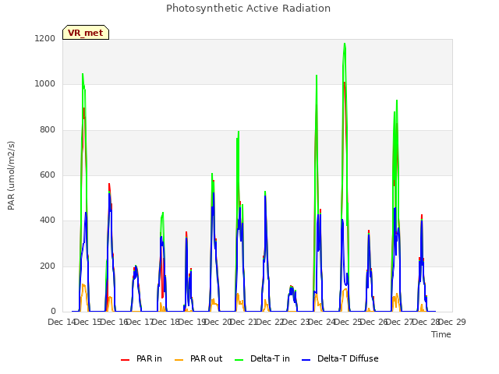
Task: Select the PAR in legend label
Action: tap(149, 358)
